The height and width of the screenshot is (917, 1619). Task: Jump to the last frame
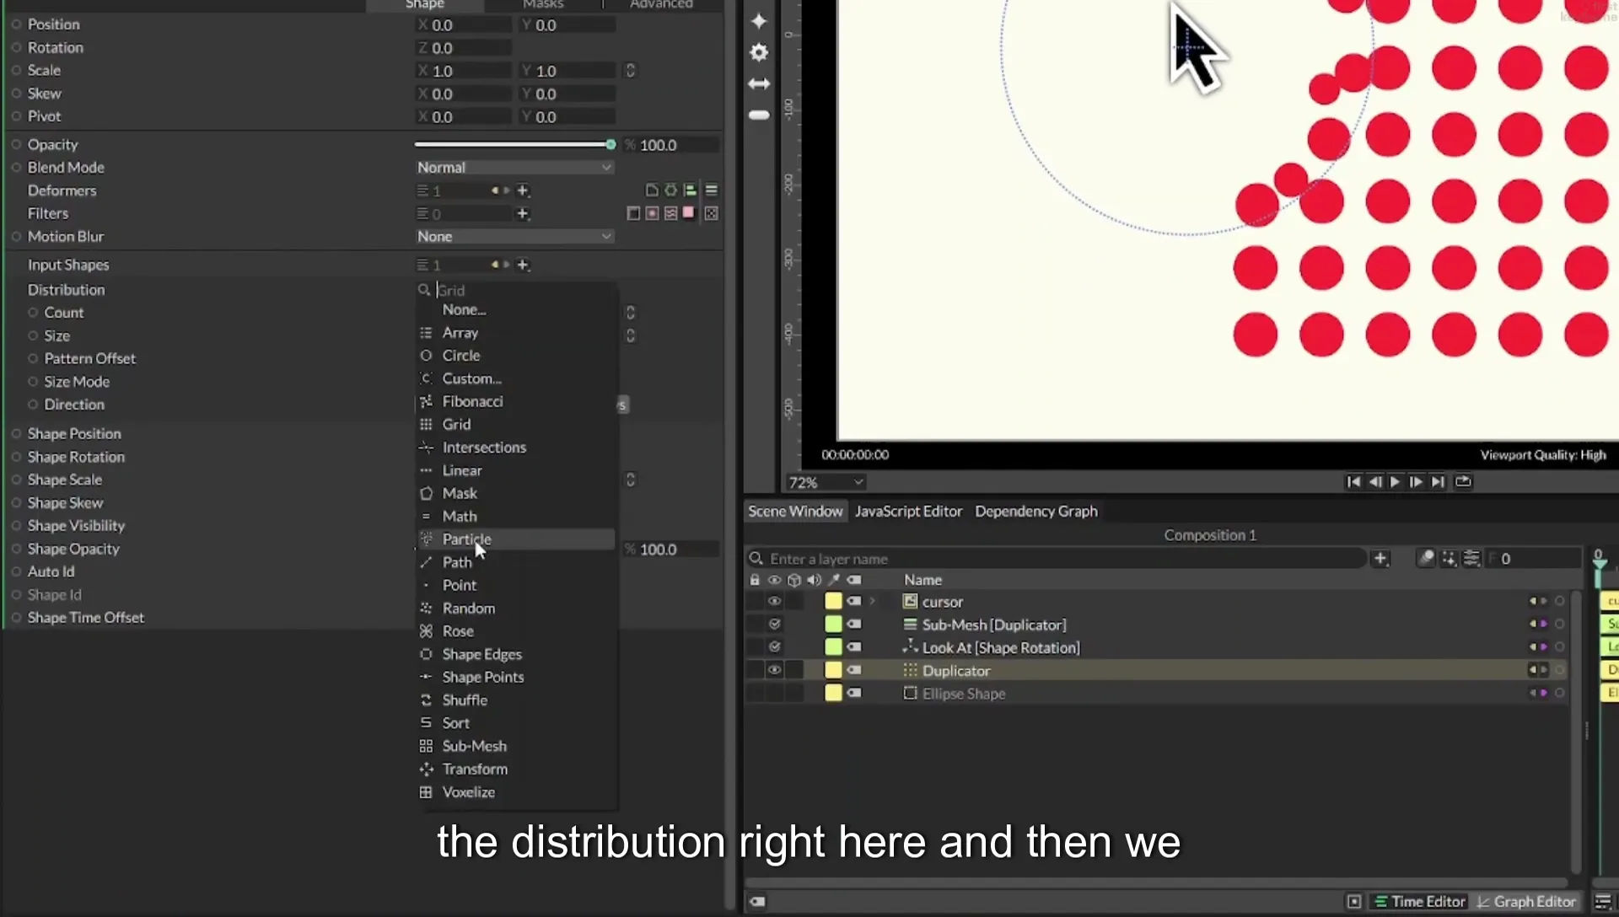point(1439,482)
